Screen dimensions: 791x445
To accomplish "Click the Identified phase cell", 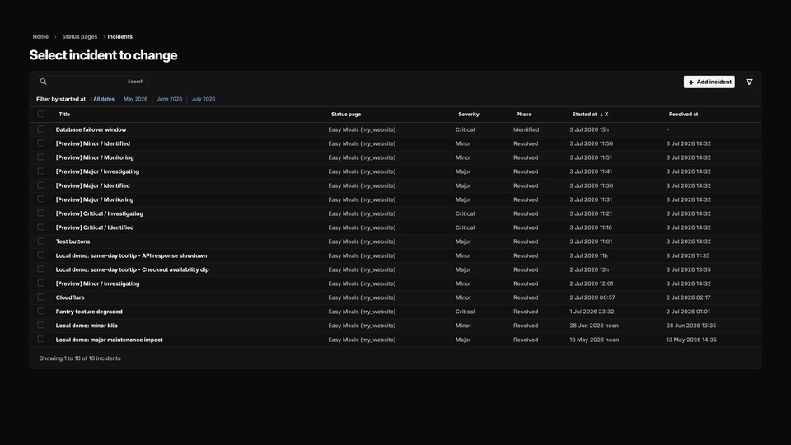I will click(527, 129).
